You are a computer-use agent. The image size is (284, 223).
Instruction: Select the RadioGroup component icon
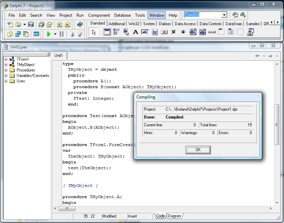click(x=231, y=32)
